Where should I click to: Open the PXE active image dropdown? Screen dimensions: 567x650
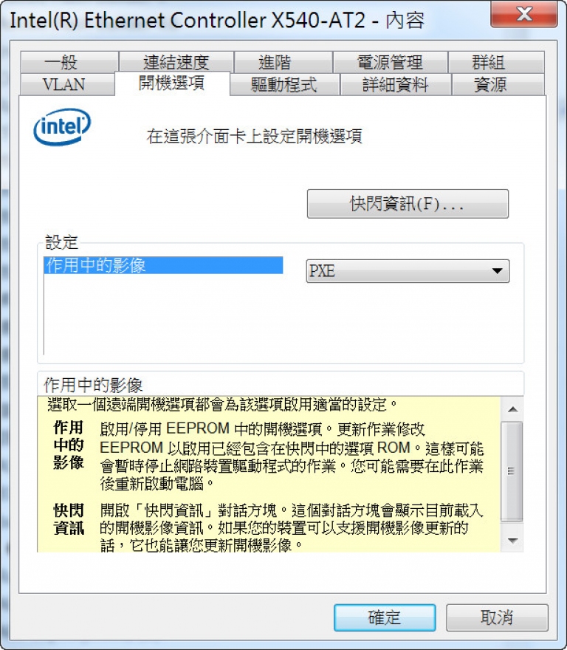point(408,271)
